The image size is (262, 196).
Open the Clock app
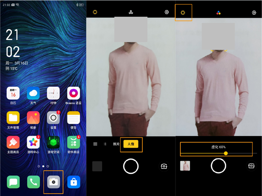click(53, 93)
